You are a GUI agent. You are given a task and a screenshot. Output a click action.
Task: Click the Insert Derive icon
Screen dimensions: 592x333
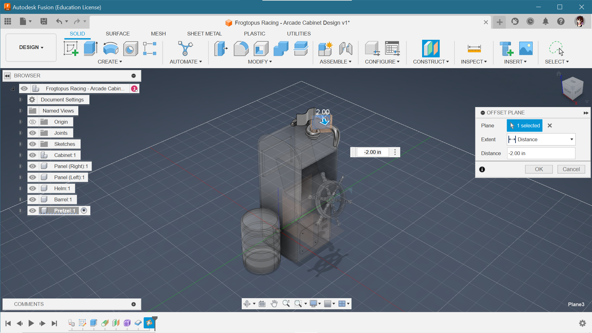point(506,48)
